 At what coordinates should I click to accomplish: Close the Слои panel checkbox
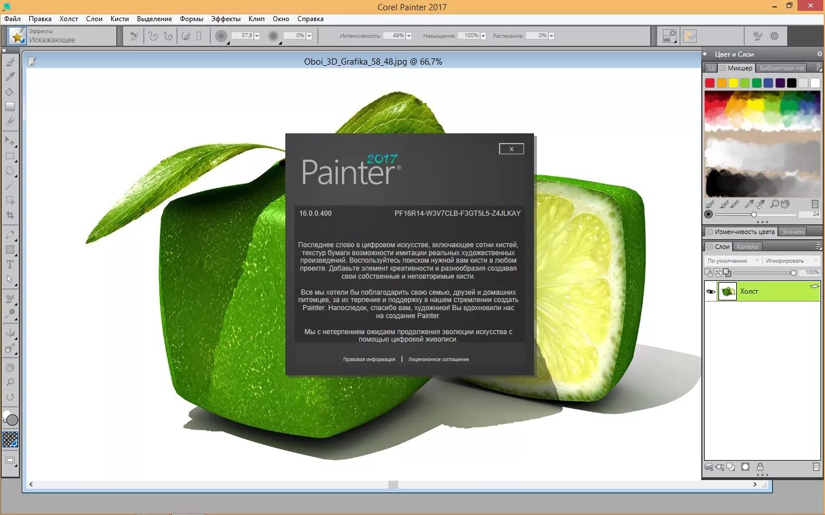(710, 247)
